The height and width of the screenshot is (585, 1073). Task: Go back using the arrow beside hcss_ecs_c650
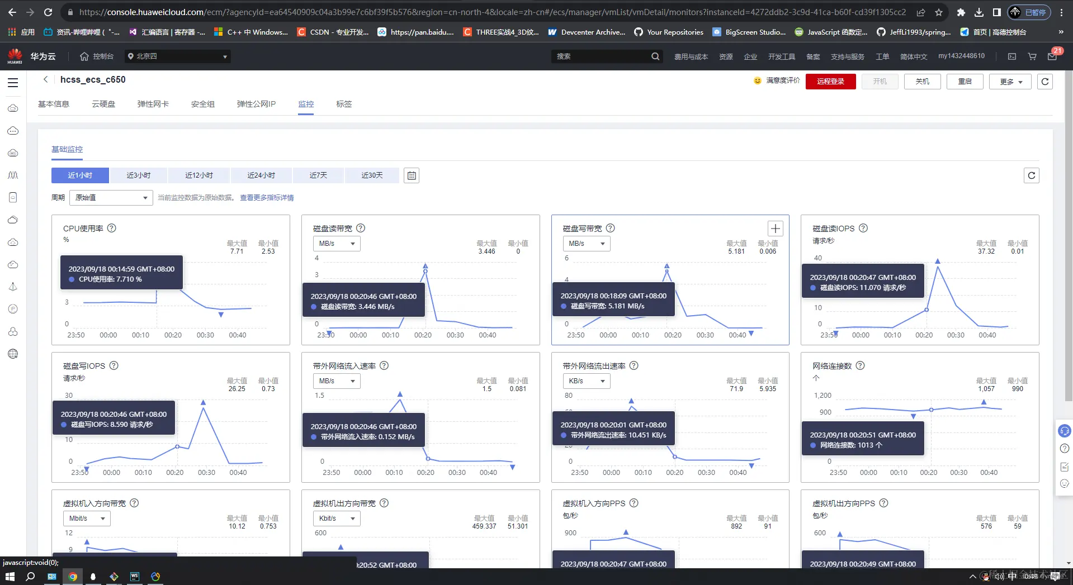(x=46, y=79)
